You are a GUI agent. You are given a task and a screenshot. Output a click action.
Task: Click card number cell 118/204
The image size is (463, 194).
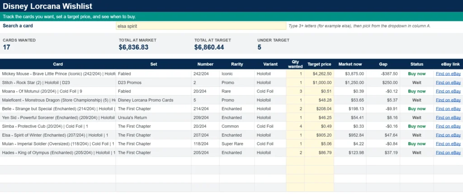[205, 144]
